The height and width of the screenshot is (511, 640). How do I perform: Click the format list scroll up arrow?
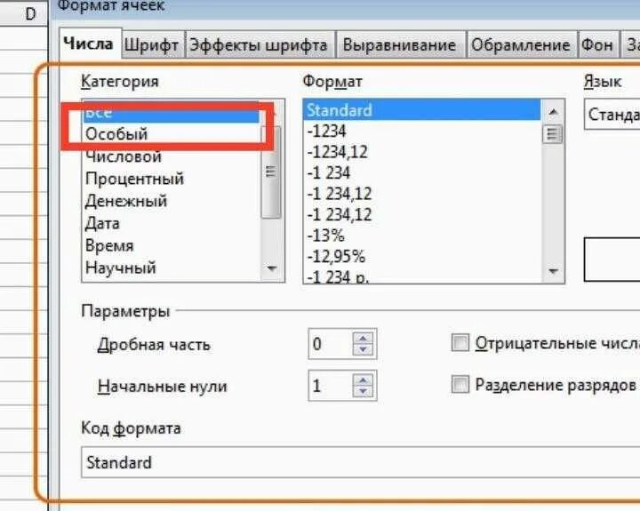(553, 111)
